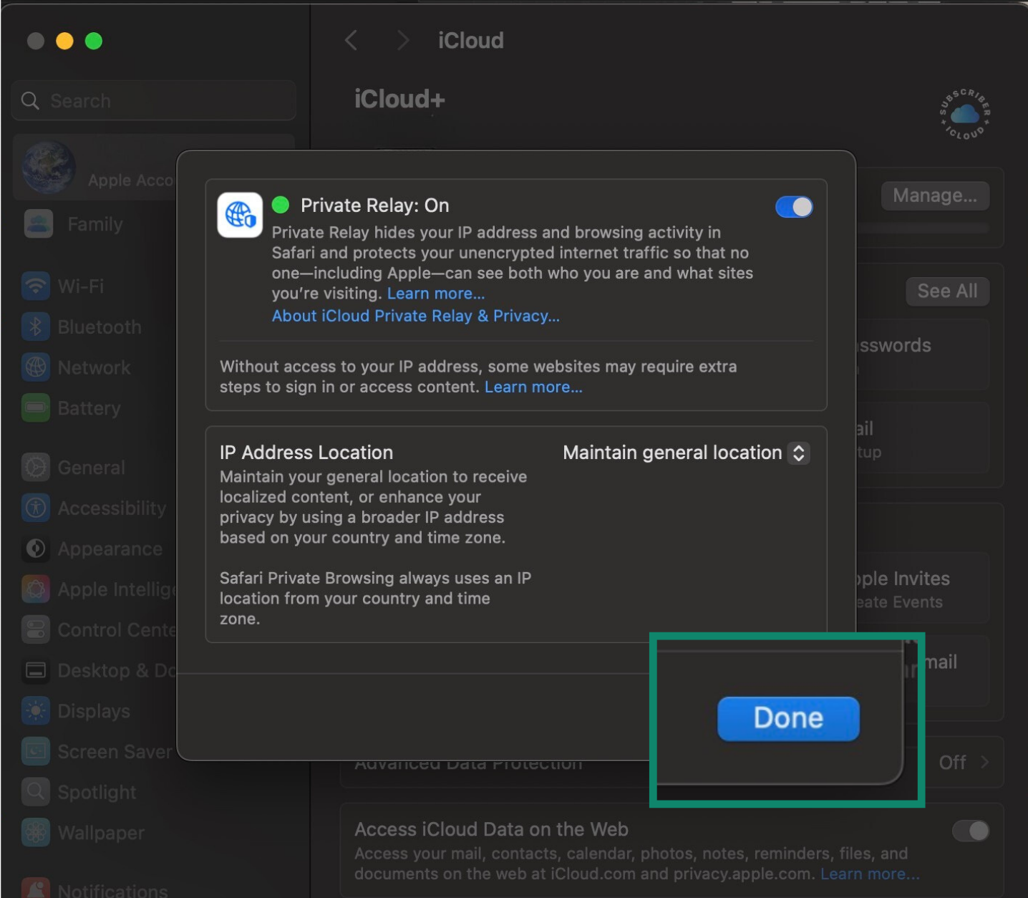Screen dimensions: 1028x898
Task: Open Wallpaper settings
Action: pyautogui.click(x=100, y=833)
